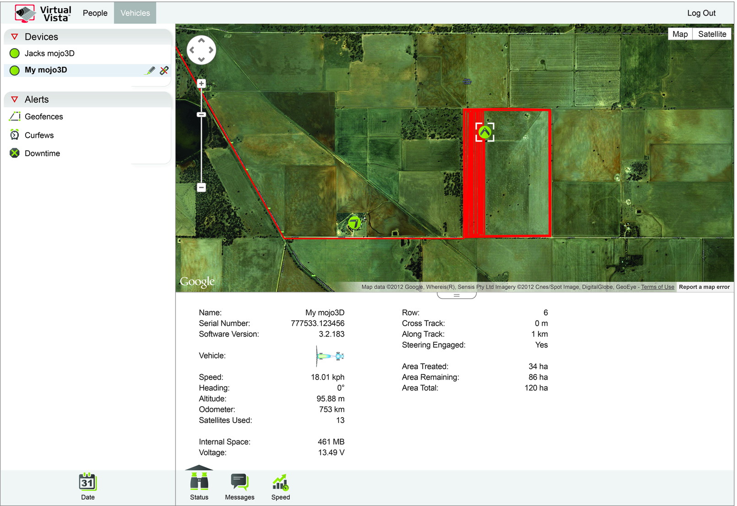This screenshot has height=506, width=737.
Task: Zoom out with the bottom minus button
Action: click(201, 187)
